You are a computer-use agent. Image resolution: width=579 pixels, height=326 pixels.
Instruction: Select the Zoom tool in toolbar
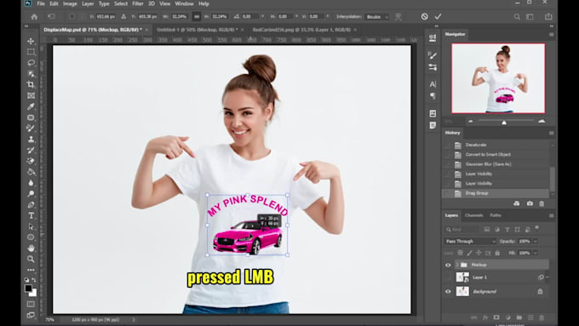pyautogui.click(x=31, y=259)
